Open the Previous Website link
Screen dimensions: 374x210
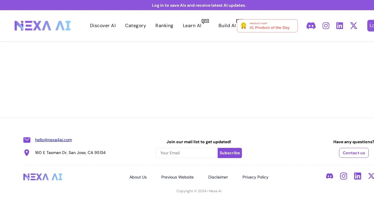click(177, 177)
